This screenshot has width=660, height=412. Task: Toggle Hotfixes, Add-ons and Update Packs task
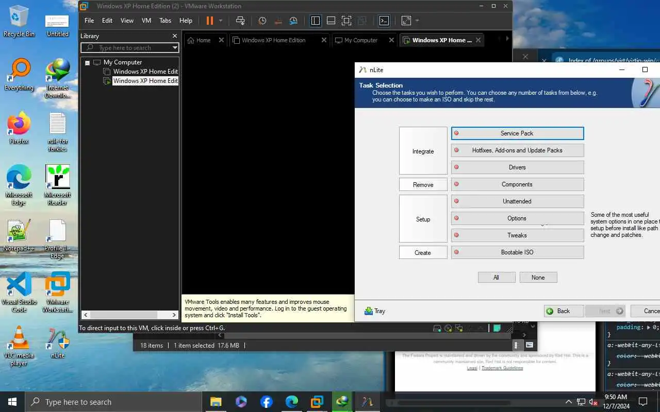[x=517, y=150]
